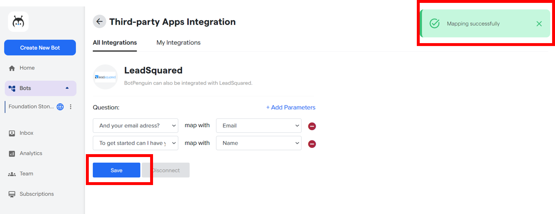The height and width of the screenshot is (214, 555).
Task: Open the Name field mapping dropdown
Action: point(259,143)
